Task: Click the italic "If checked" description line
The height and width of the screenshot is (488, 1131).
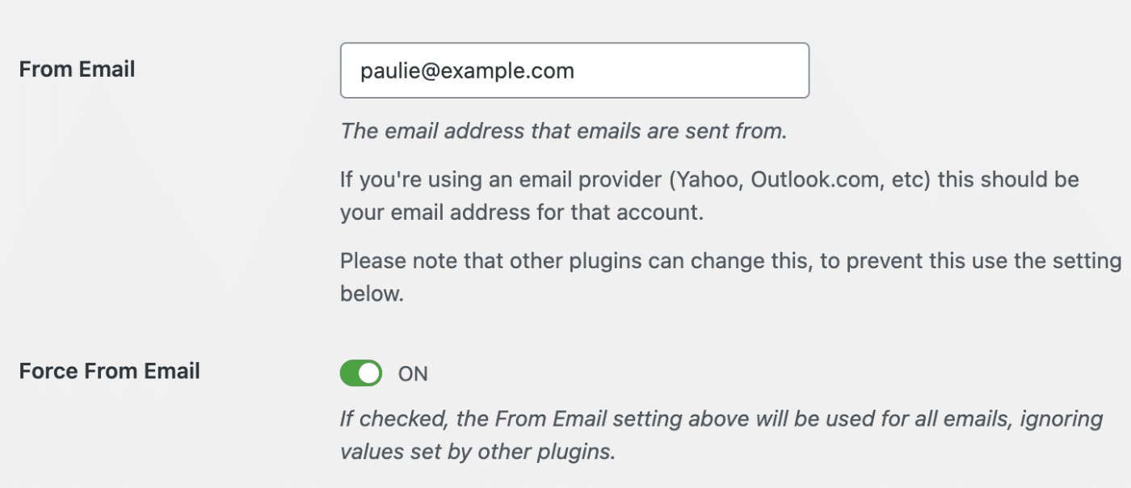Action: tap(388, 419)
